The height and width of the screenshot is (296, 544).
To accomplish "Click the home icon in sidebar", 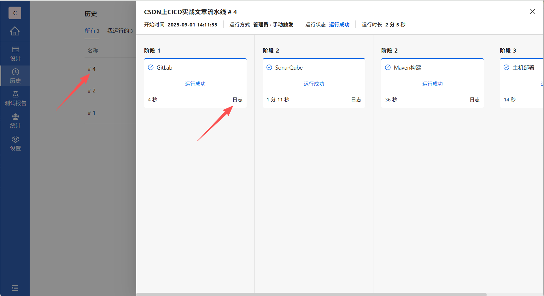I will coord(15,31).
